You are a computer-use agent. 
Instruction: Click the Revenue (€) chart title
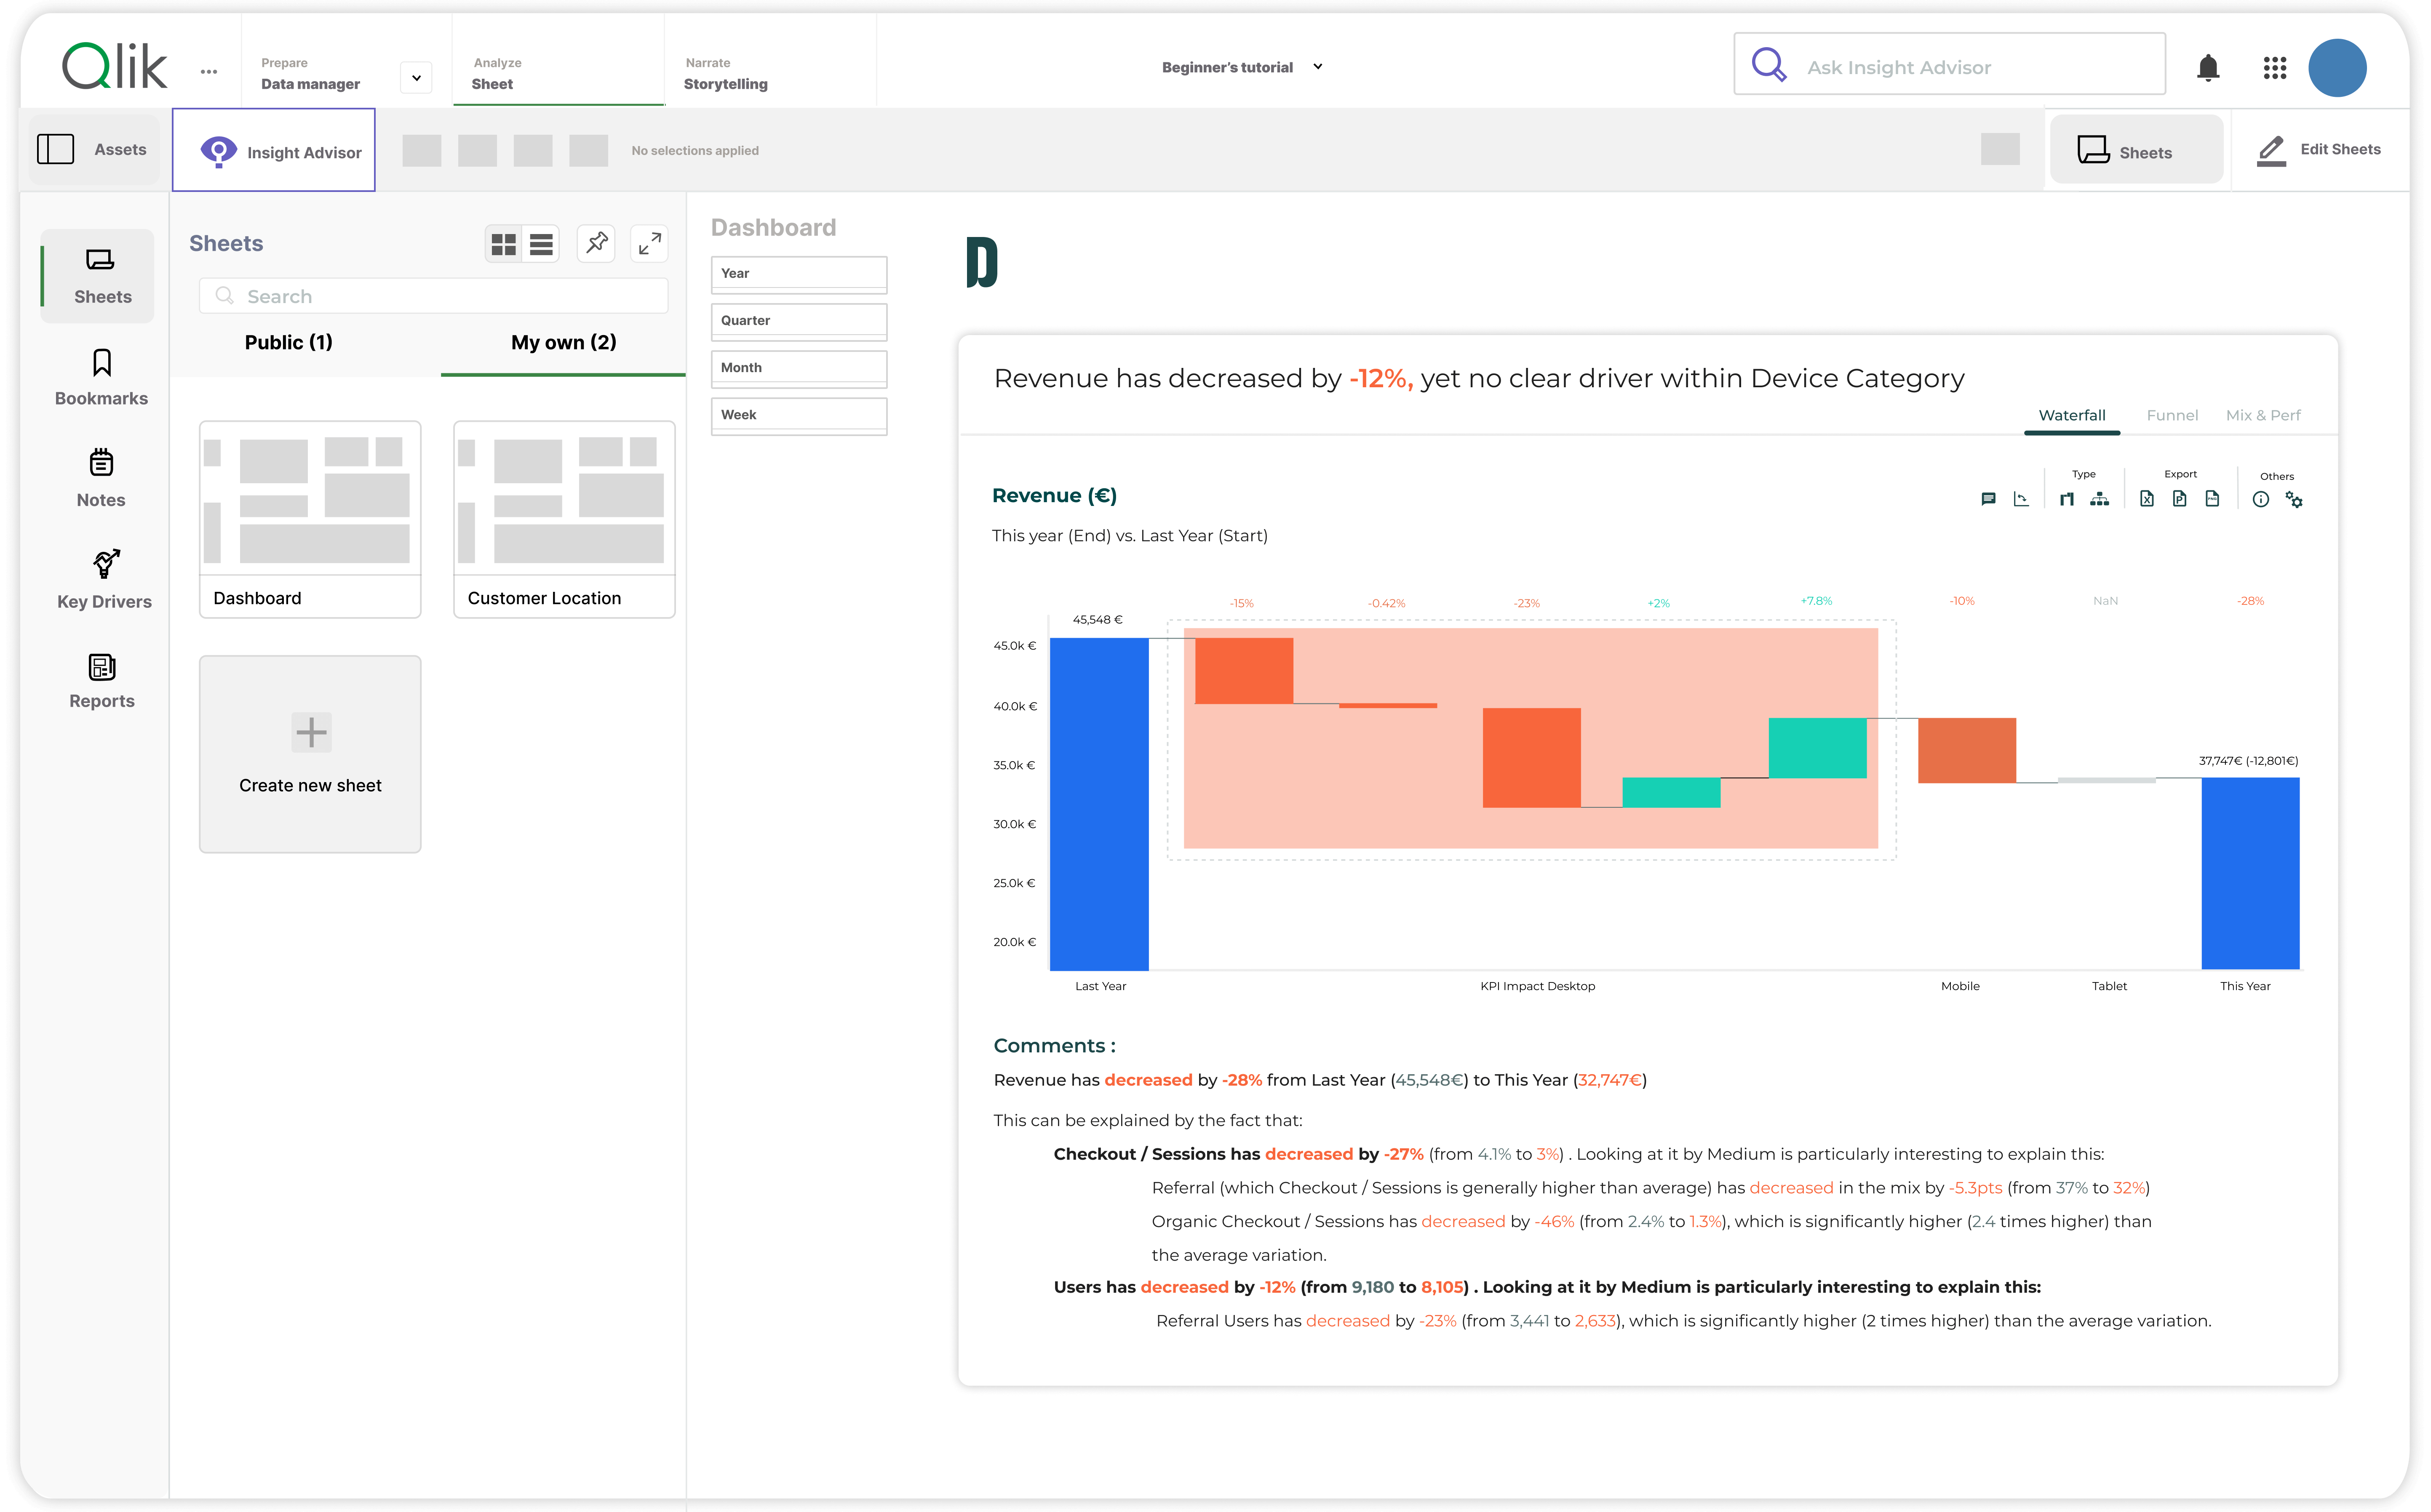pos(1055,496)
